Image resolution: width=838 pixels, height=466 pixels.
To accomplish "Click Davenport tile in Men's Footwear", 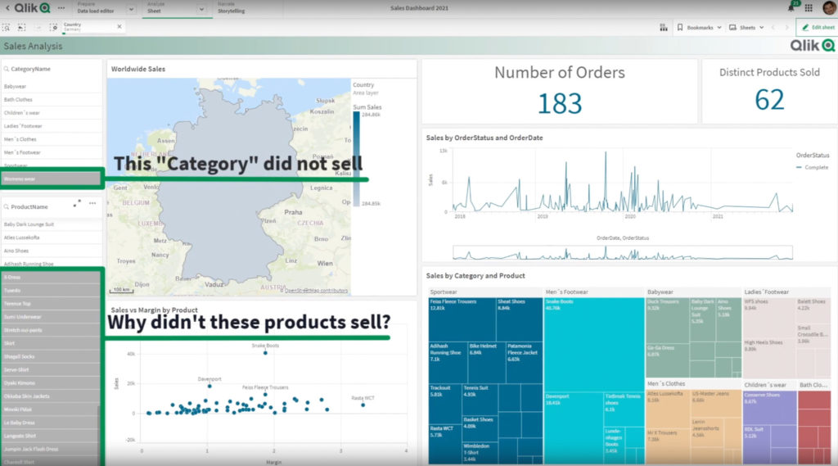I will pyautogui.click(x=574, y=428).
